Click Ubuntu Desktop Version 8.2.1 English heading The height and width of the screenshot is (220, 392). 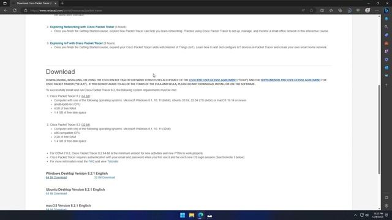tap(75, 189)
